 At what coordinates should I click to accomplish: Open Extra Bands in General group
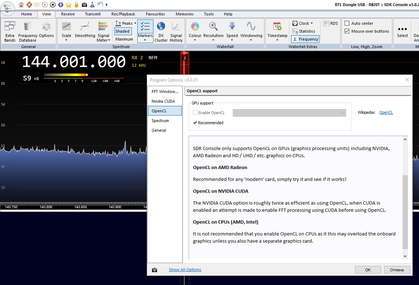point(10,32)
